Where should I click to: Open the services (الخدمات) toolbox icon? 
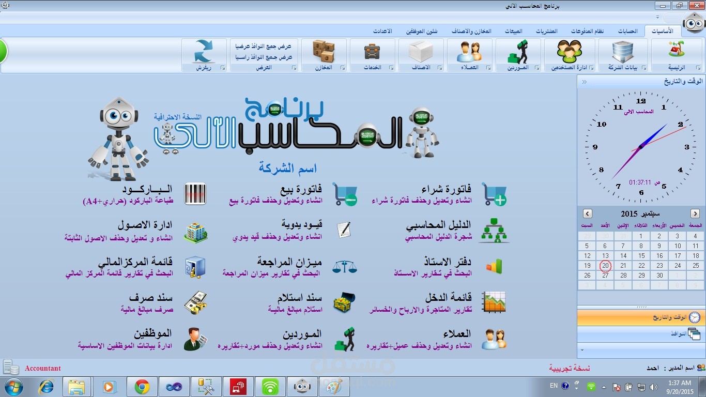pyautogui.click(x=372, y=52)
